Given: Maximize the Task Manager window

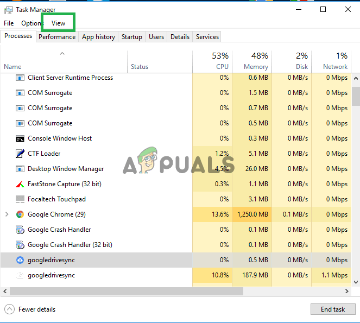Looking at the screenshot, I should point(323,9).
